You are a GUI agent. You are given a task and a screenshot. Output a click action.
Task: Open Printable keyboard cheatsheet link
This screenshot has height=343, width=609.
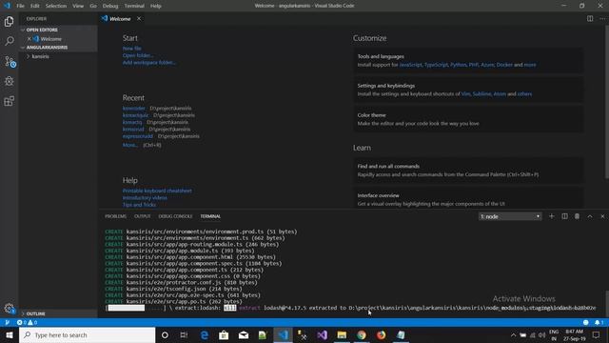tap(157, 191)
